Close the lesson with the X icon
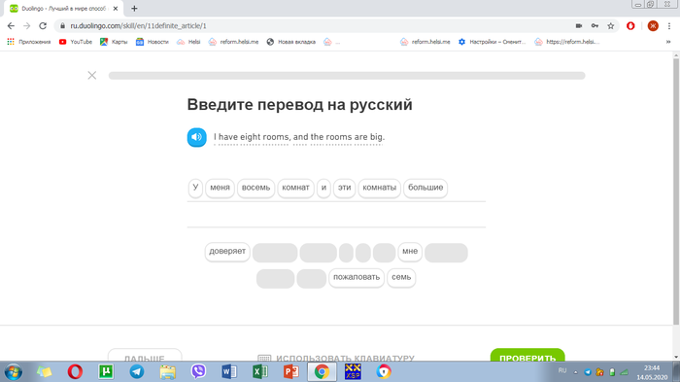Image resolution: width=680 pixels, height=382 pixels. click(92, 76)
